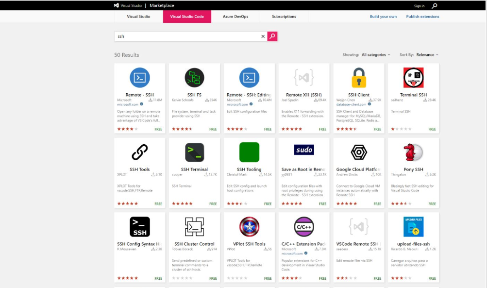
Task: Click the 50 Results count text
Action: pyautogui.click(x=127, y=55)
